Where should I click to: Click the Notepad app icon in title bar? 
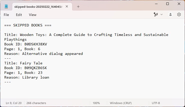(x=6, y=6)
